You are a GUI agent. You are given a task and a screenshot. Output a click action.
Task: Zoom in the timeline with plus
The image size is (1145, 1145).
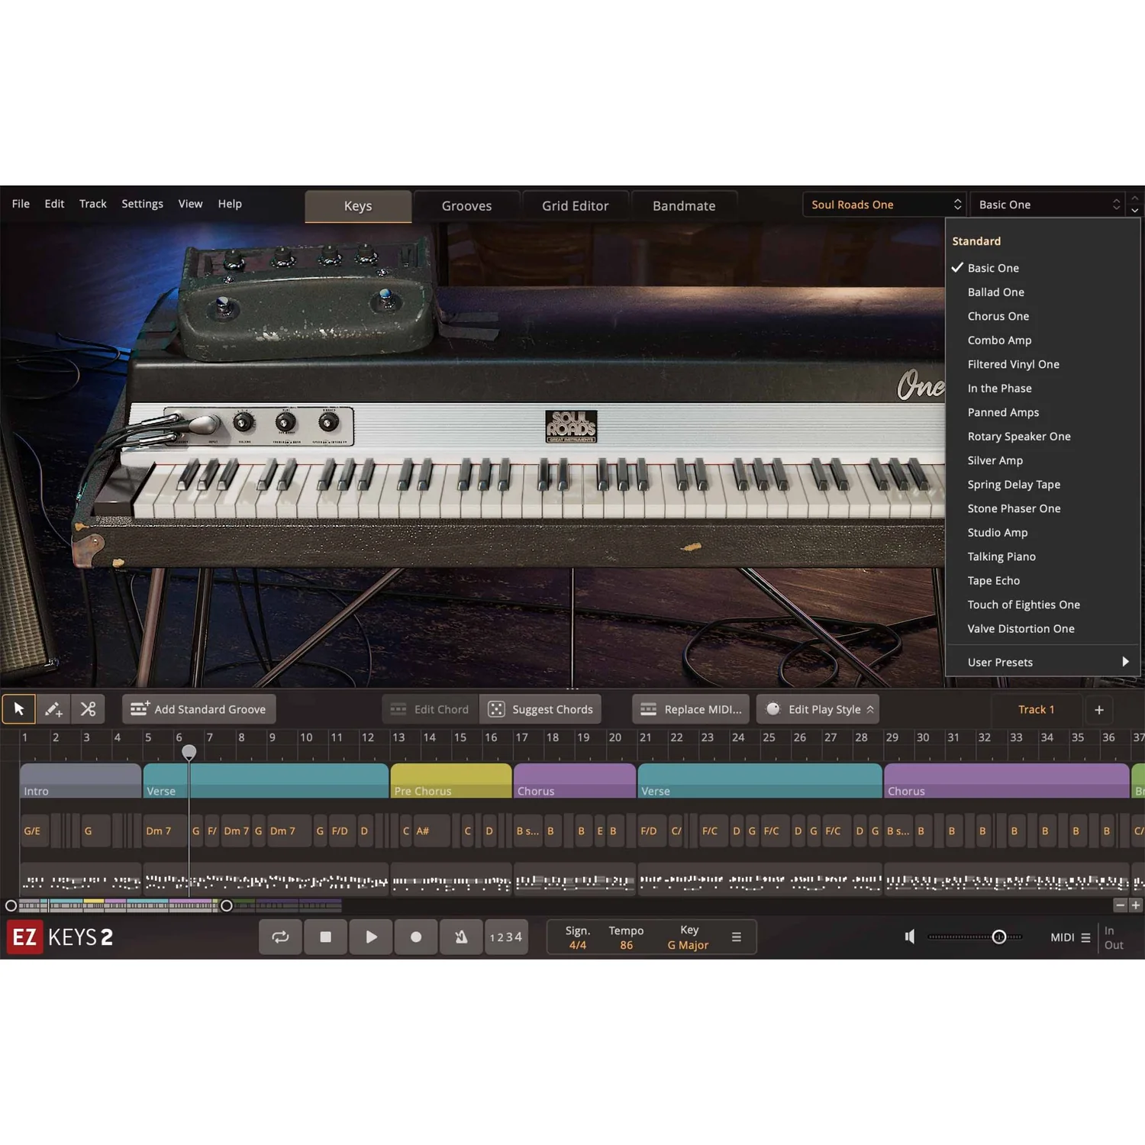[x=1136, y=905]
